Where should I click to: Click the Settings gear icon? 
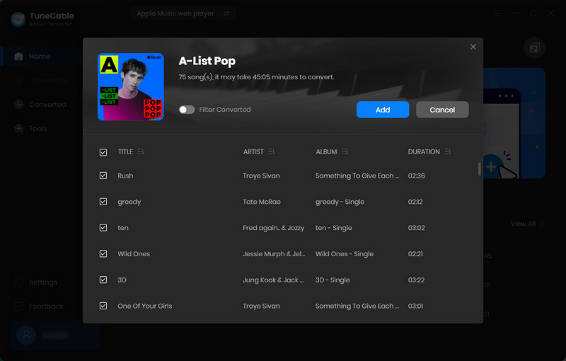[18, 282]
